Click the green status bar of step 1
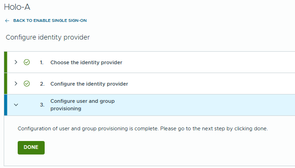The image size is (295, 168). [6, 62]
